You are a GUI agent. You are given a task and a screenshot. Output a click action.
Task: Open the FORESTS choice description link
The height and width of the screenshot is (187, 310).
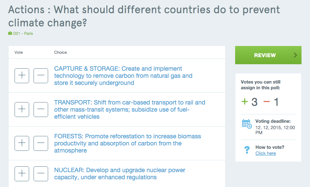[127, 143]
